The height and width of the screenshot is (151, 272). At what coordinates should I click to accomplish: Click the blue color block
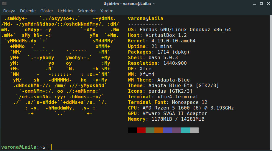tap(168, 130)
